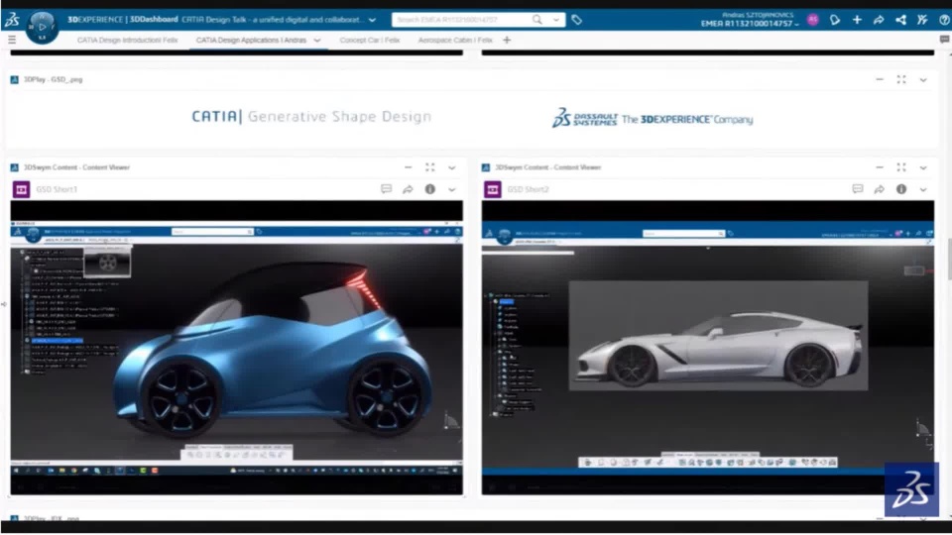The height and width of the screenshot is (535, 952).
Task: Add a new dashboard tab
Action: (507, 40)
